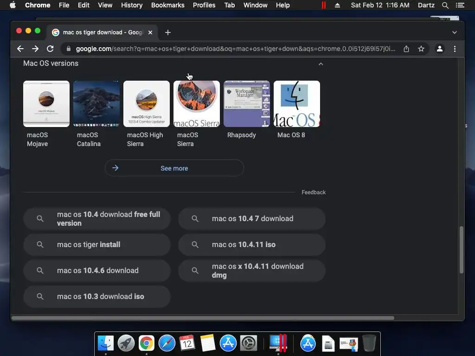Select the Rhapsody card image
The height and width of the screenshot is (356, 475).
tap(247, 104)
